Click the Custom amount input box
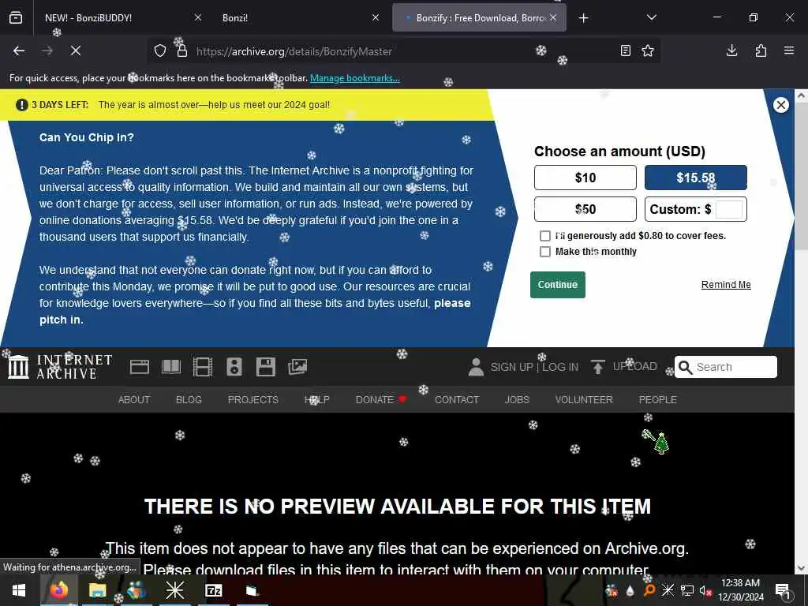Image resolution: width=808 pixels, height=606 pixels. [729, 209]
